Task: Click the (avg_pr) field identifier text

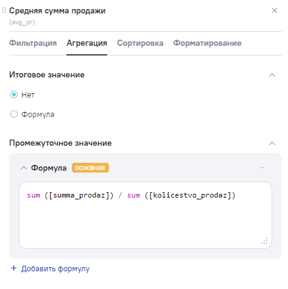Action: tap(22, 22)
